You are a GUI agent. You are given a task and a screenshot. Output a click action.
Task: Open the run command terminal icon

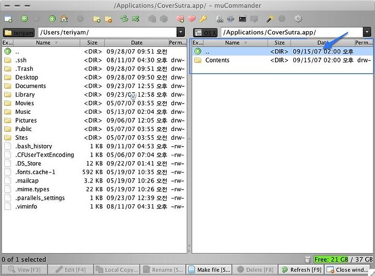(242, 19)
